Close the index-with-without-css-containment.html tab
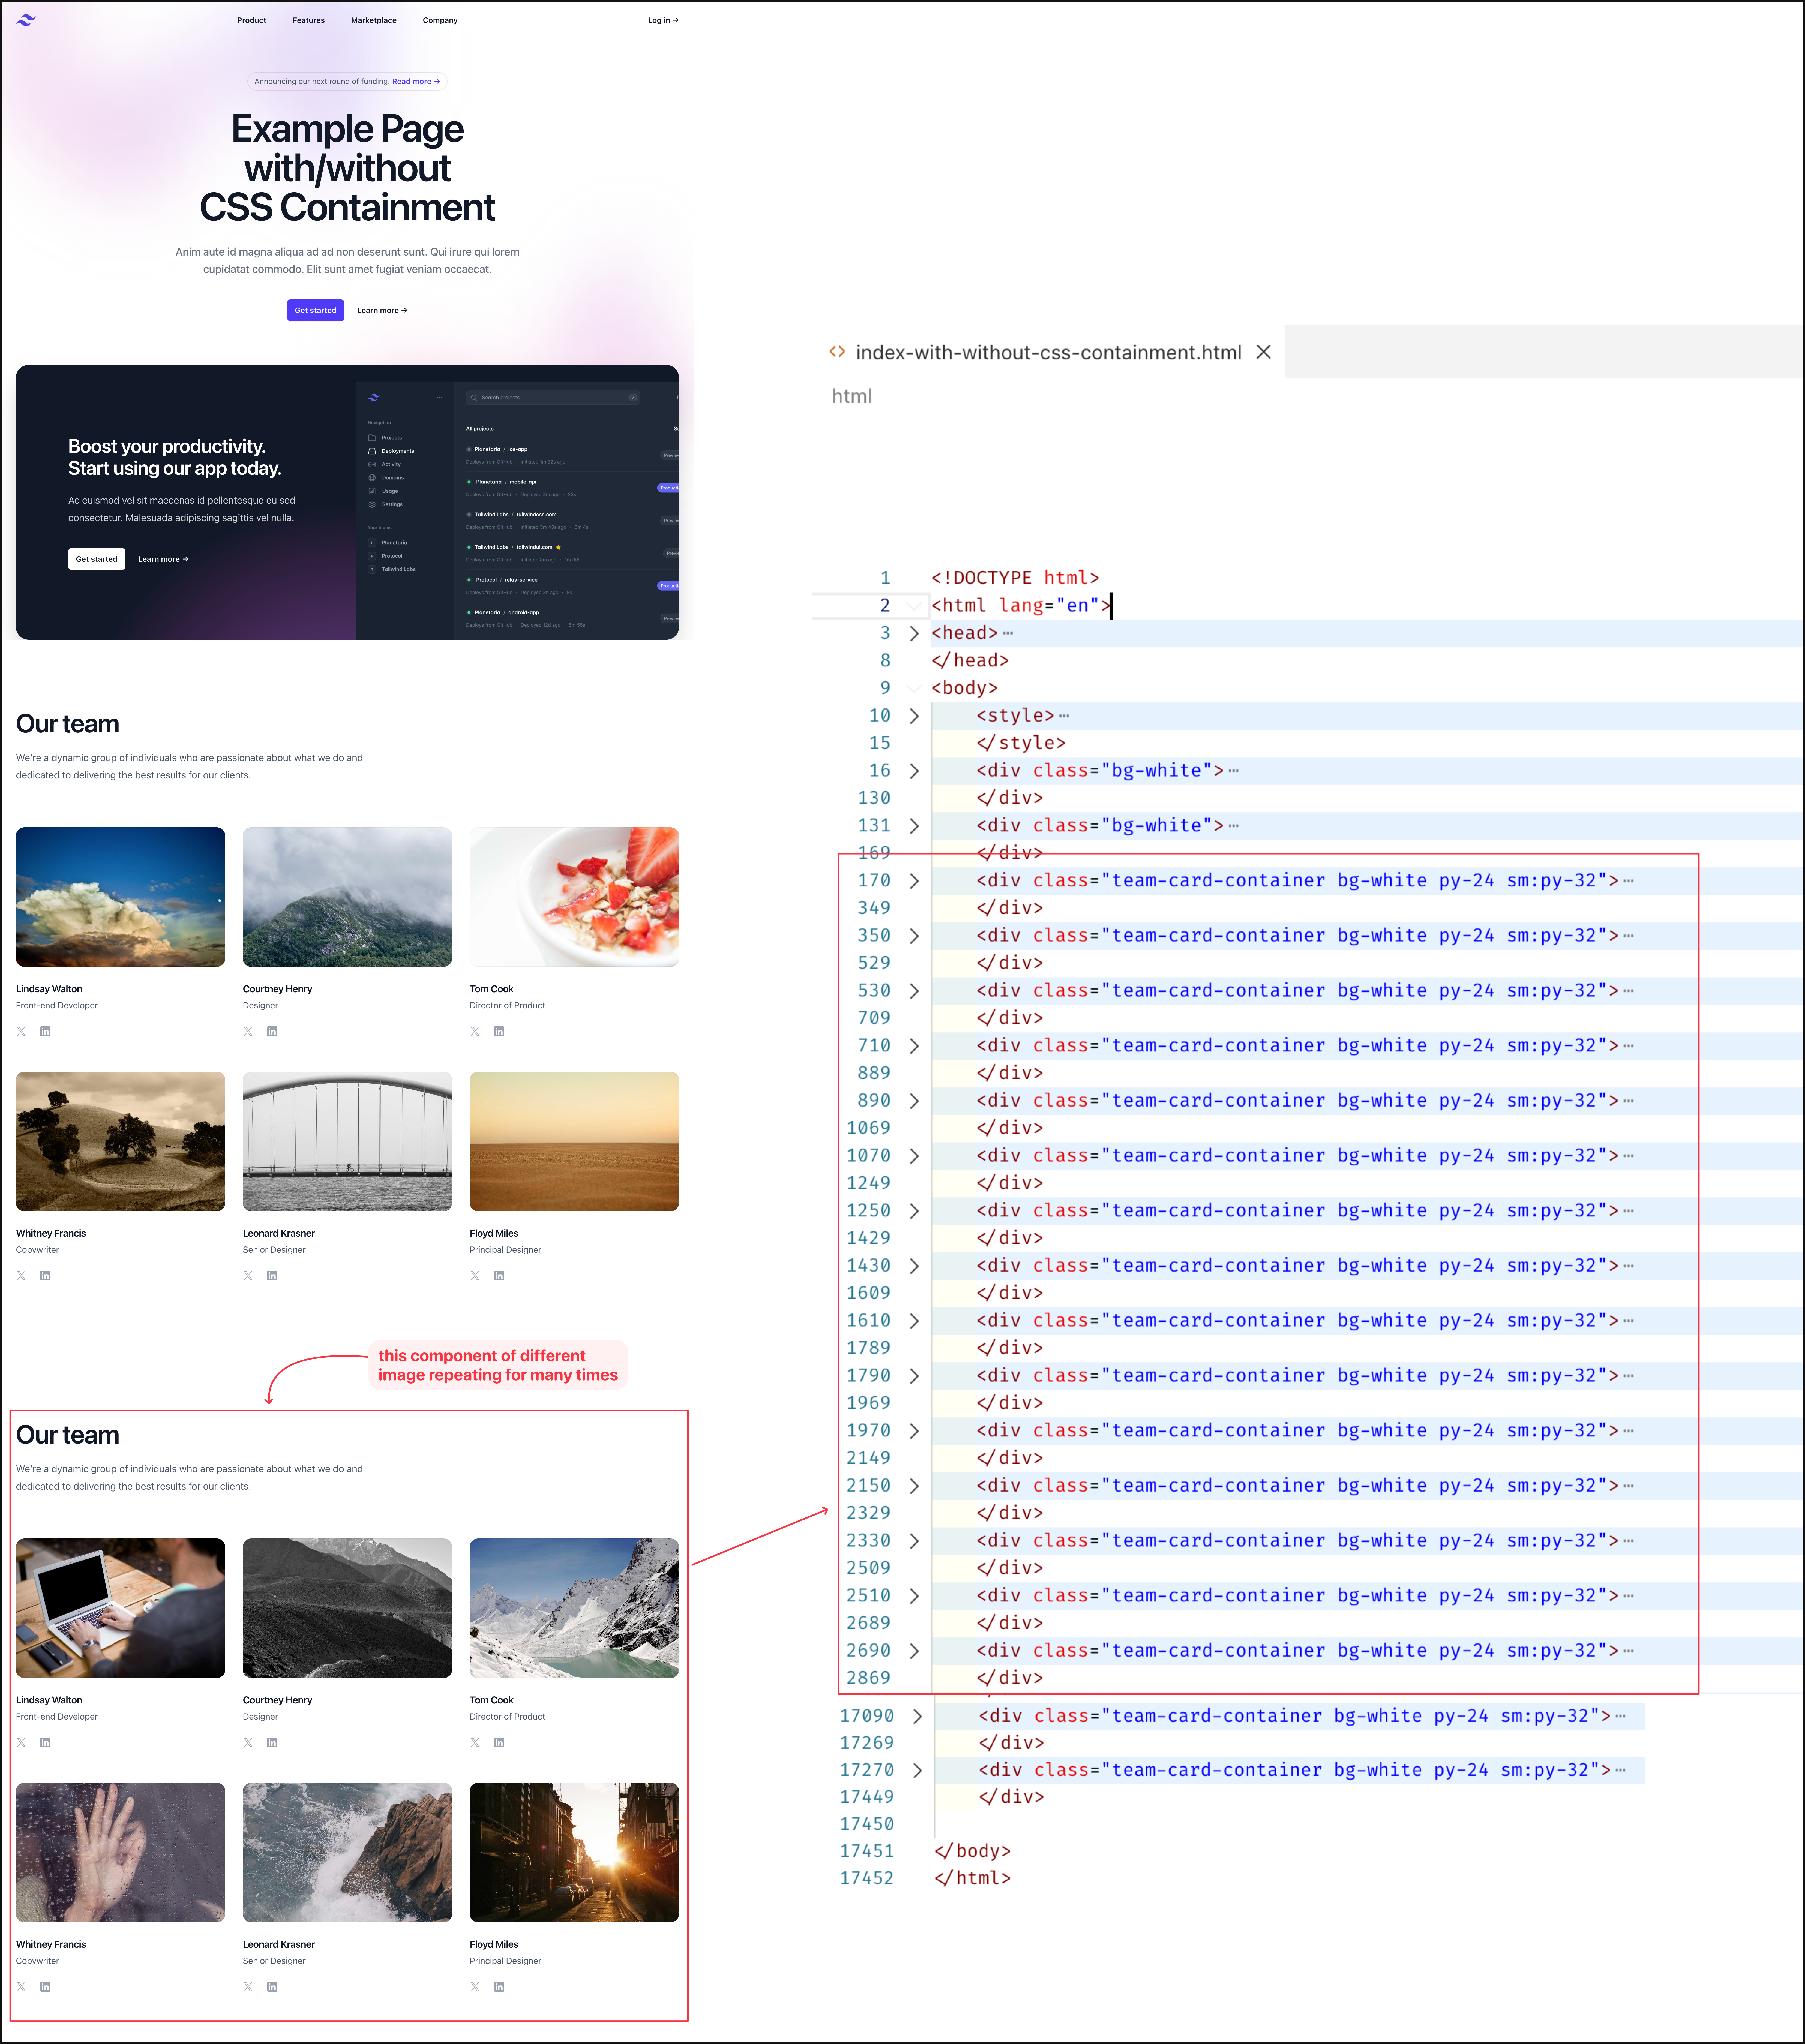1805x2044 pixels. coord(1263,352)
